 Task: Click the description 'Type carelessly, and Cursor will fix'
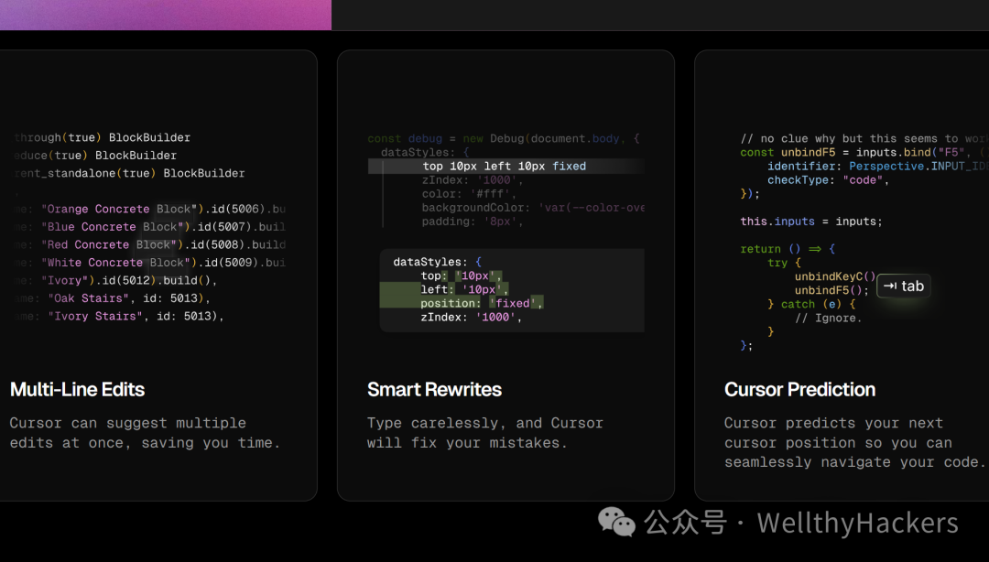click(485, 433)
